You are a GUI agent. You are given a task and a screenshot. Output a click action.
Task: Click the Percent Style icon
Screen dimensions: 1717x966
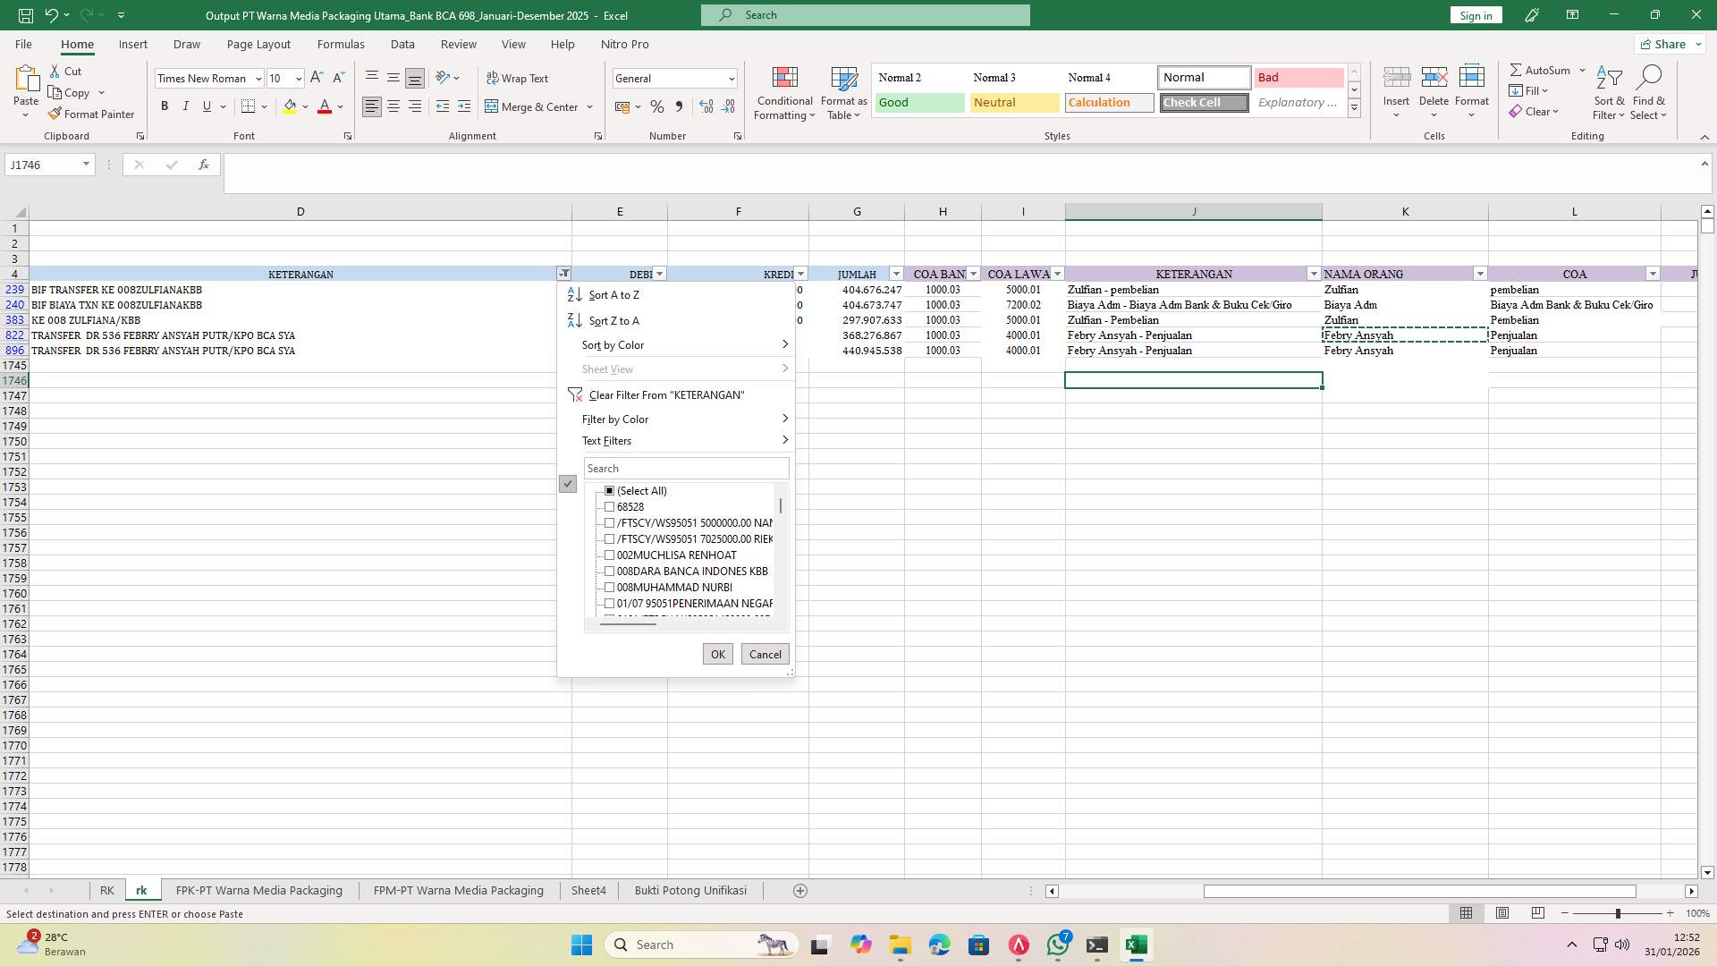pos(657,106)
